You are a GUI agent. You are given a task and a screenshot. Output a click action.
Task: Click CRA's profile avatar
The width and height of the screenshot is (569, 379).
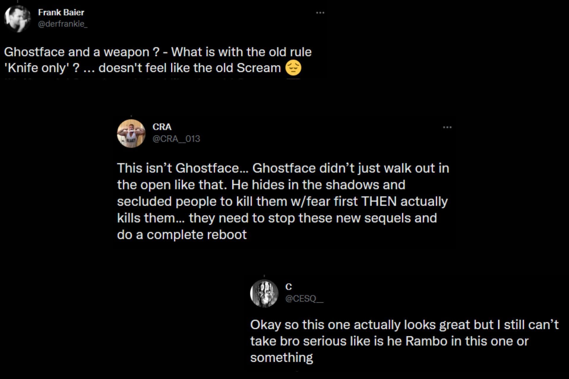coord(131,133)
